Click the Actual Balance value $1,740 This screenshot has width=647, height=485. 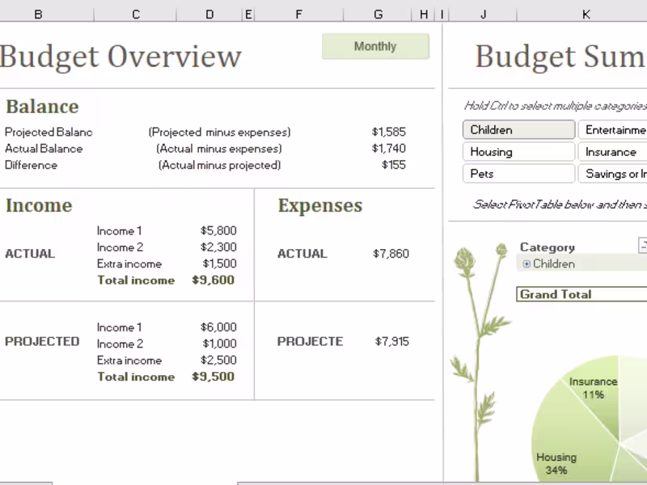click(389, 148)
